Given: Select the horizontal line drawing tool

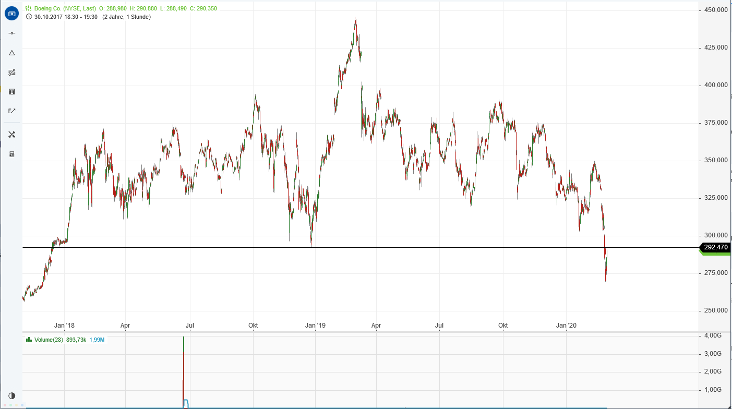Looking at the screenshot, I should point(11,33).
